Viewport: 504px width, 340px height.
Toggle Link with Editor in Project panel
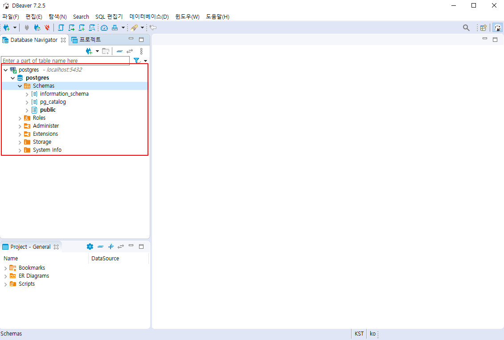pos(121,247)
